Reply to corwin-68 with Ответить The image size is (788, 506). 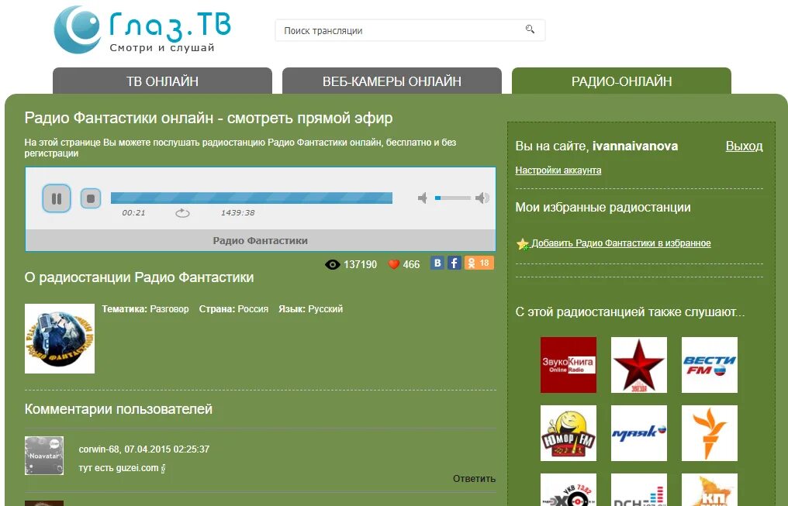pos(474,478)
